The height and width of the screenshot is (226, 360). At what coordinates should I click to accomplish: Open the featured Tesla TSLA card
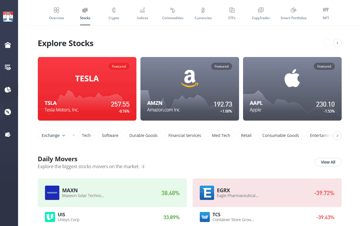point(87,89)
